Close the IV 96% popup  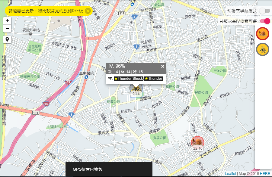tap(162, 66)
